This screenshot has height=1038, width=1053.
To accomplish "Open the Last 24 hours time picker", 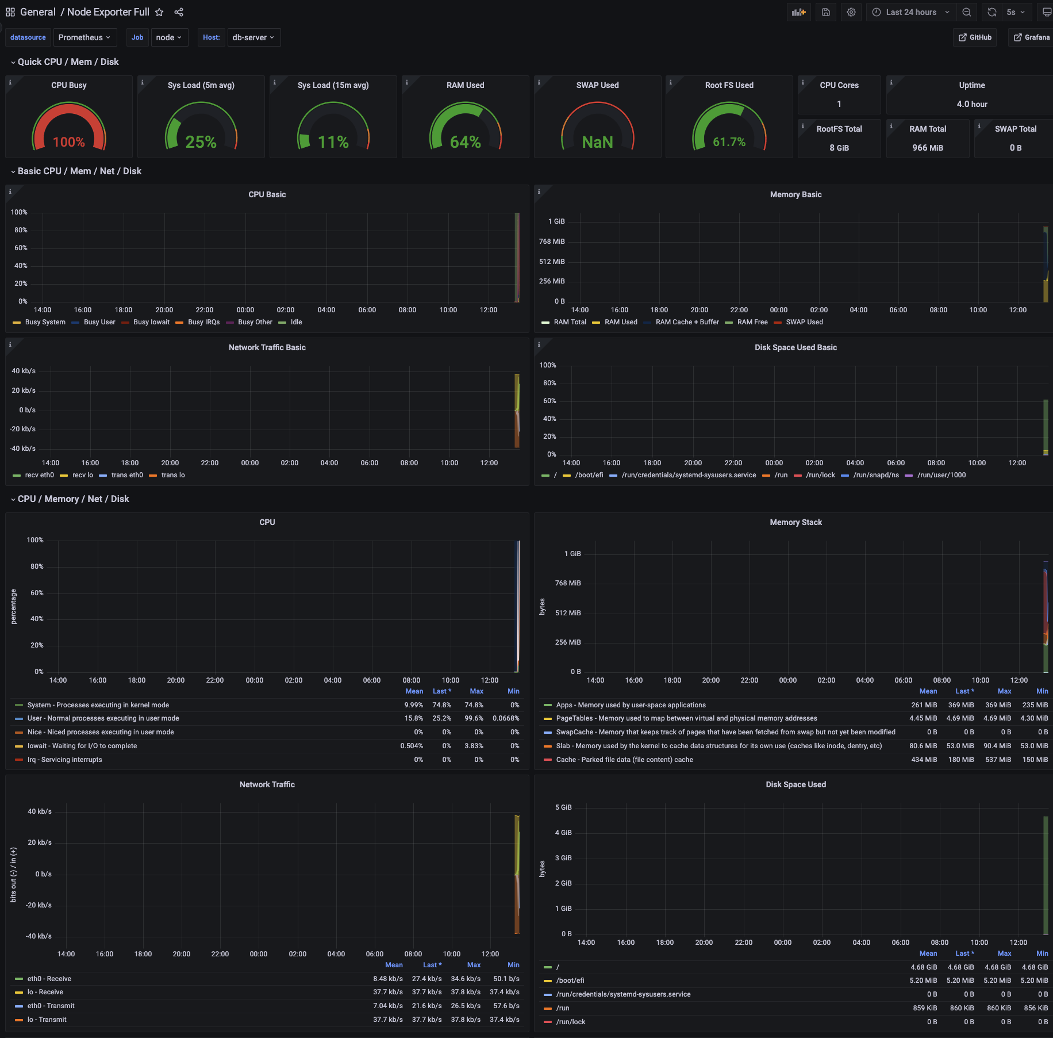I will pos(911,12).
